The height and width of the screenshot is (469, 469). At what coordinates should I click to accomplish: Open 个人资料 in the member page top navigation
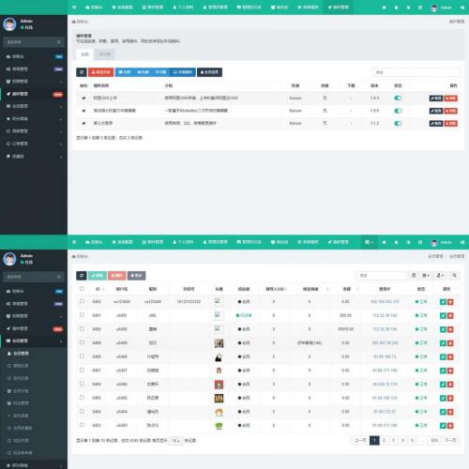[x=183, y=242]
